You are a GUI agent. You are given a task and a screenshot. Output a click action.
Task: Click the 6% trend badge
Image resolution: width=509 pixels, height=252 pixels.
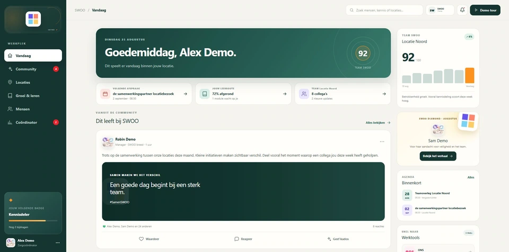(469, 37)
